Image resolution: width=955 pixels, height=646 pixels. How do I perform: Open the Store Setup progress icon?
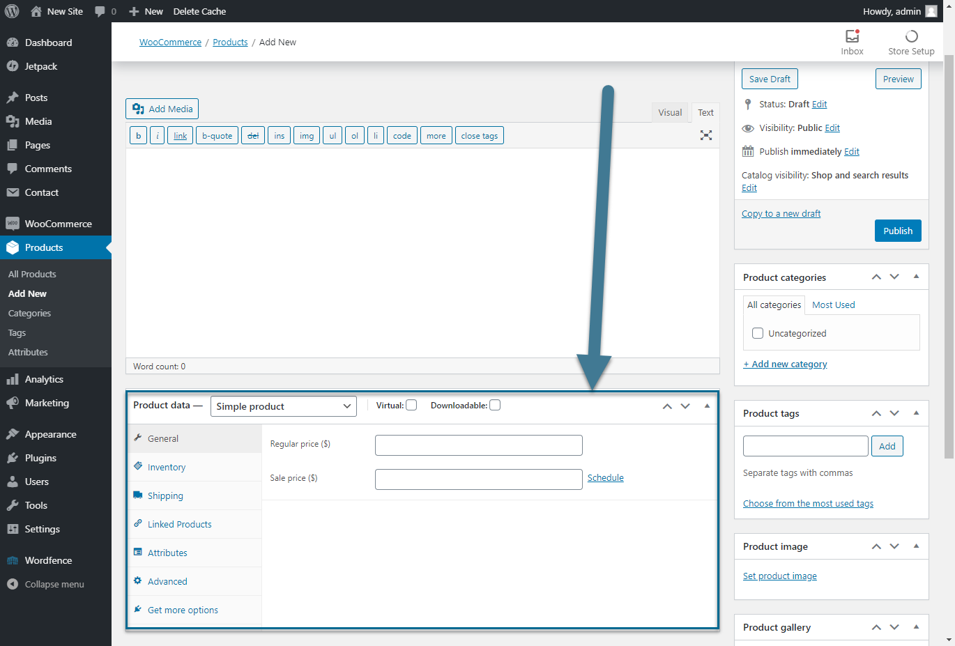pos(911,36)
